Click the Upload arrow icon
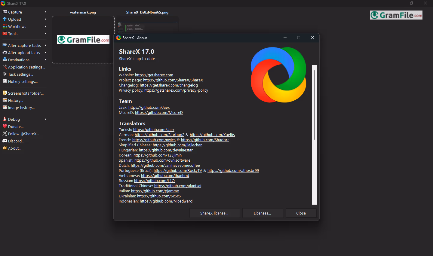Viewport: 433px width, 256px height. click(5, 19)
